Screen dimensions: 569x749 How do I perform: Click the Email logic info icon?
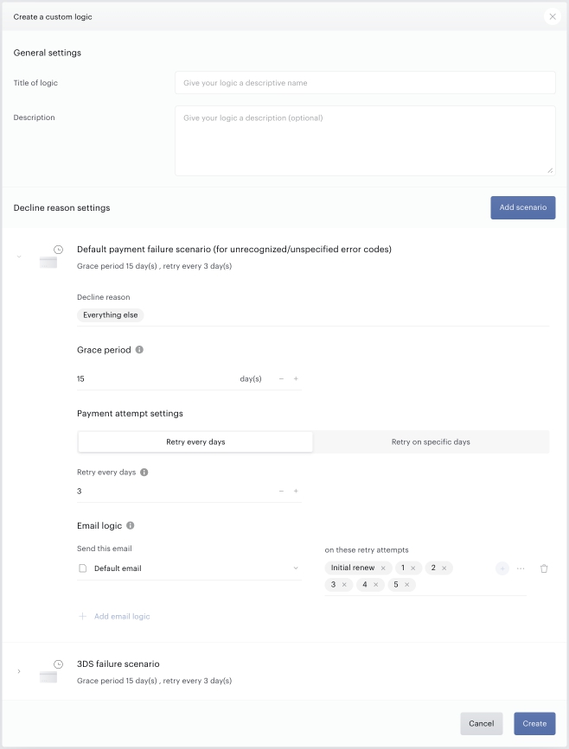click(x=130, y=525)
